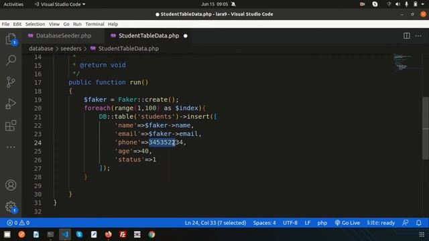Split the editor to the right
Screen dimensions: 429x241
407,35
